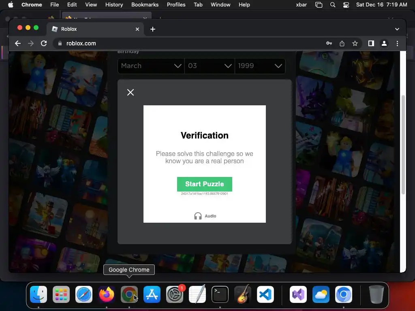Open Visual Studio Code from dock
The height and width of the screenshot is (311, 415).
265,294
